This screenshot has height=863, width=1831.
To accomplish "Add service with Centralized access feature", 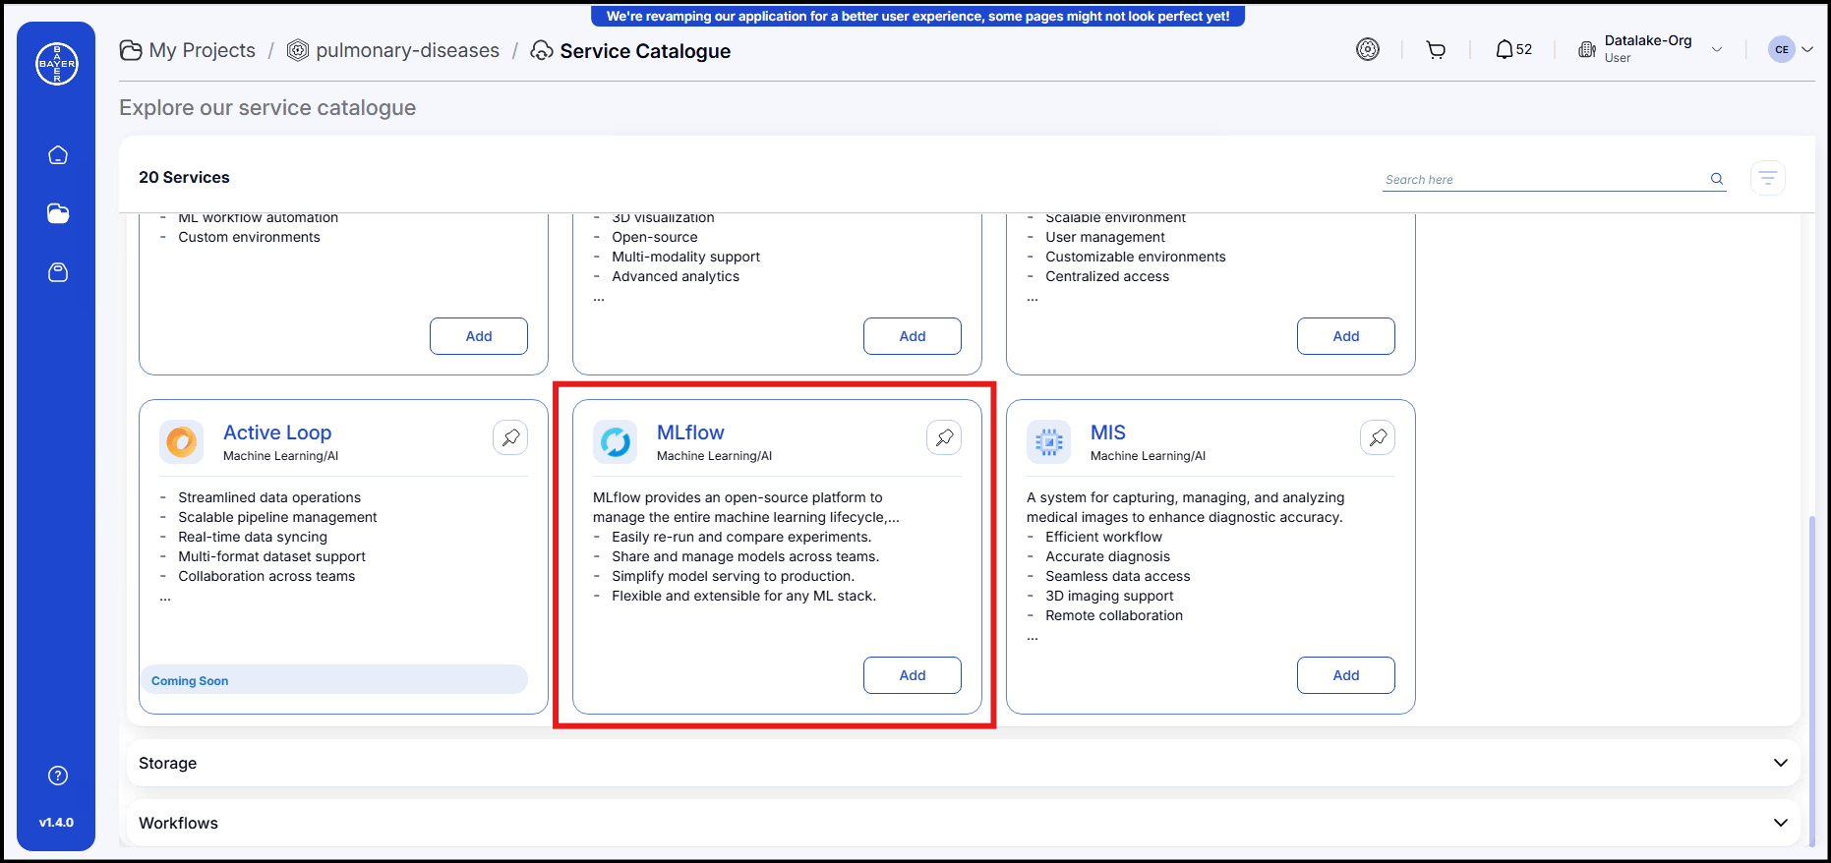I will point(1346,336).
